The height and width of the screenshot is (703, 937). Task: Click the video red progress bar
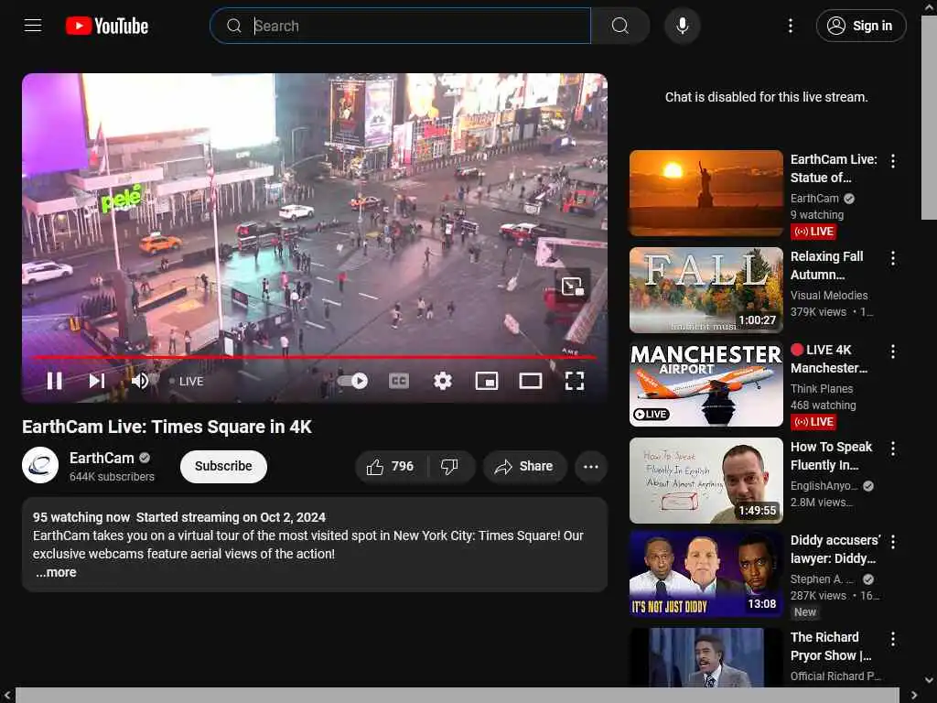315,358
